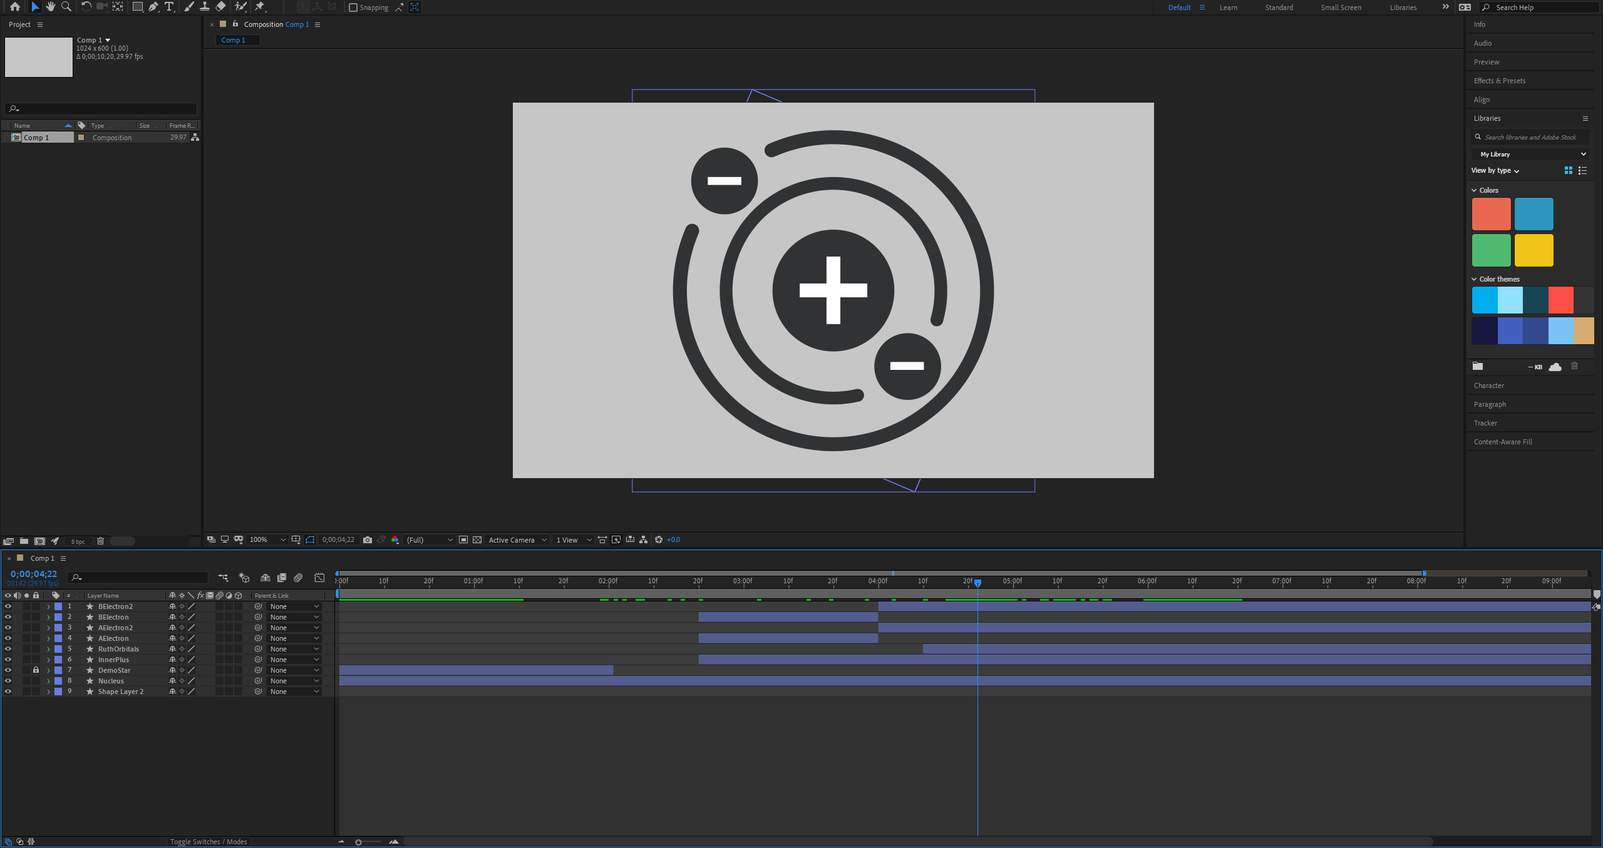The height and width of the screenshot is (848, 1603).
Task: Click the Comp 1 thumbnail in Project panel
Action: pos(38,56)
